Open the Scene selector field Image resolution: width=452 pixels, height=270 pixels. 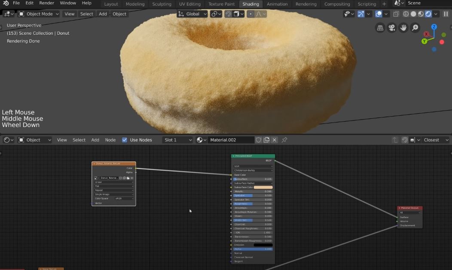[x=429, y=3]
